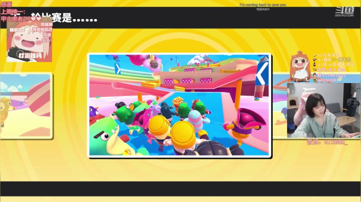Click the 防窥屏 notice text
This screenshot has height=202, width=361.
pos(47,24)
